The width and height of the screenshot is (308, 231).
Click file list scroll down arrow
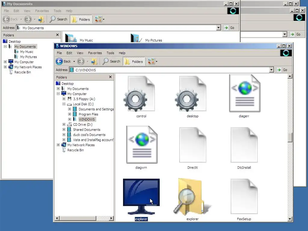coord(290,219)
